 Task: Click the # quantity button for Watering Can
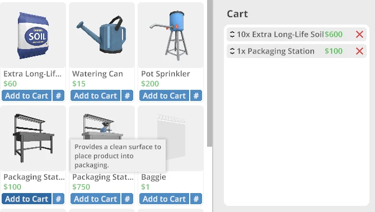tap(127, 95)
